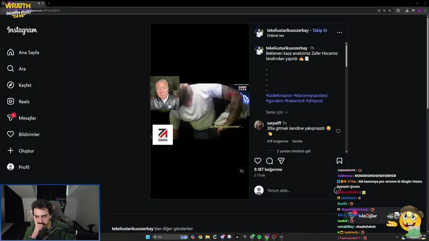Open File Explorer from taskbar
The image size is (429, 241).
point(207,237)
